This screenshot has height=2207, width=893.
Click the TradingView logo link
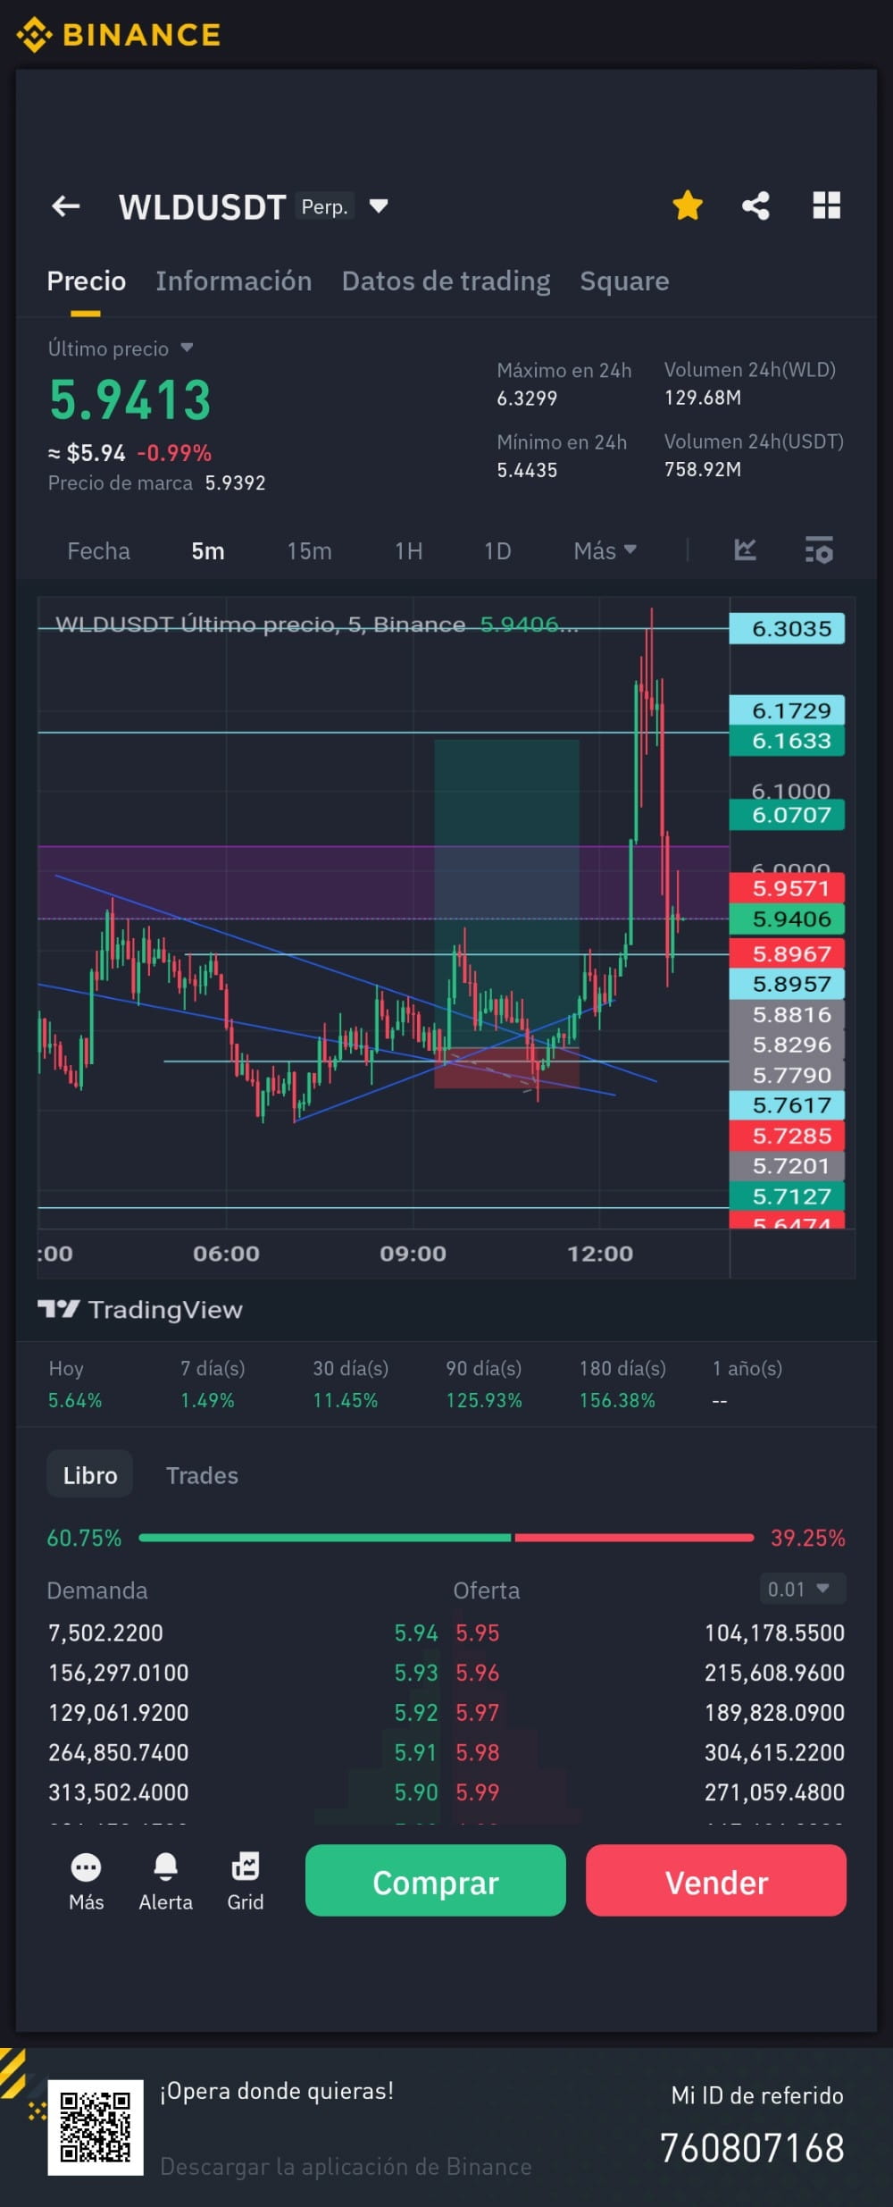tap(140, 1309)
